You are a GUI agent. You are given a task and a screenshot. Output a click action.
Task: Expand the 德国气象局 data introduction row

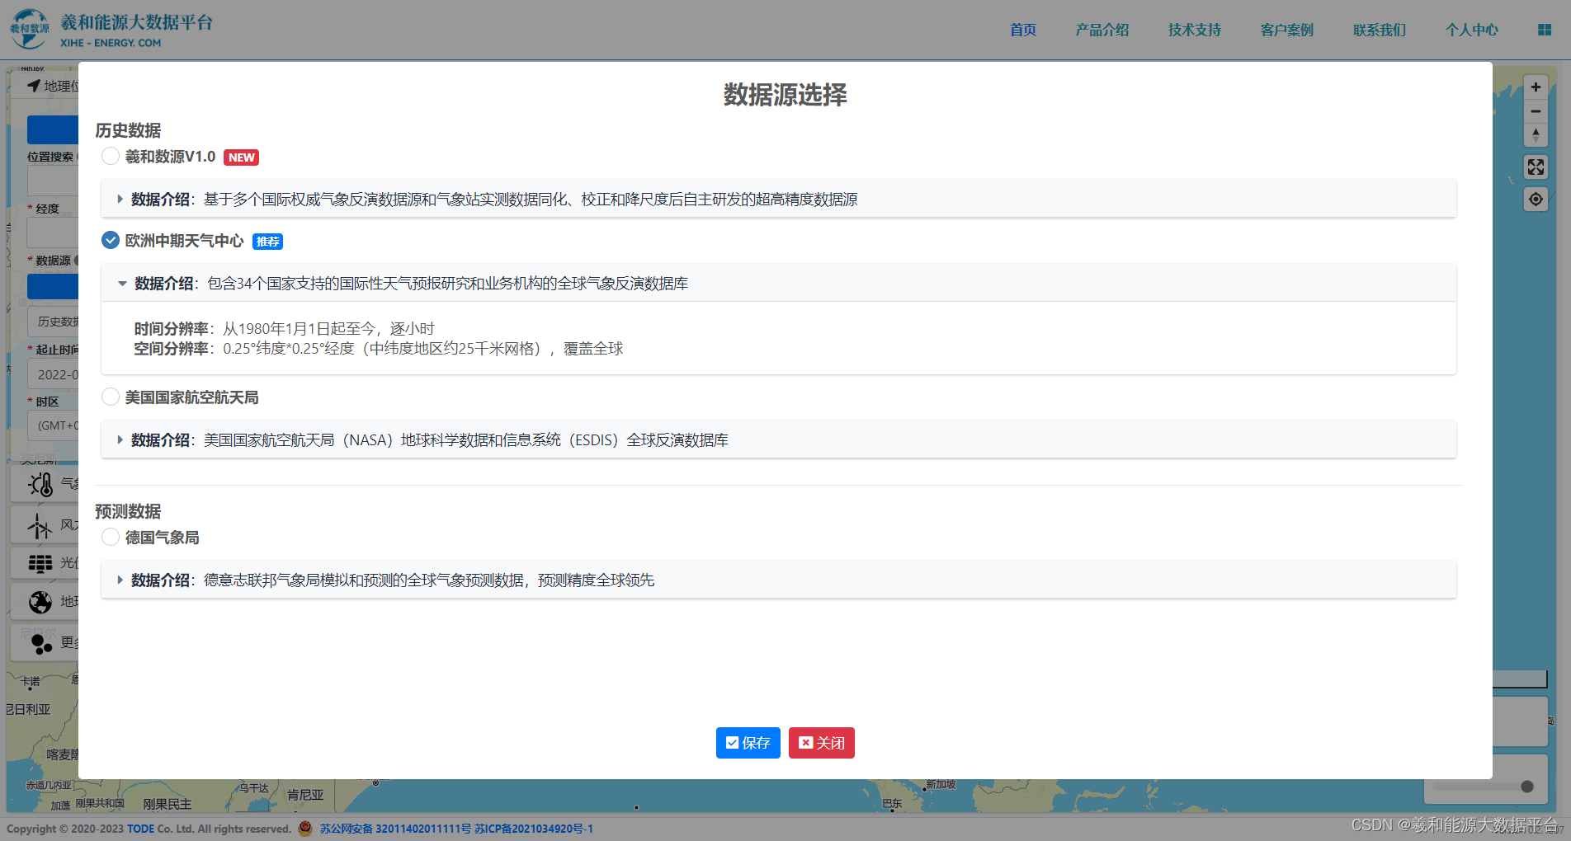click(x=778, y=580)
